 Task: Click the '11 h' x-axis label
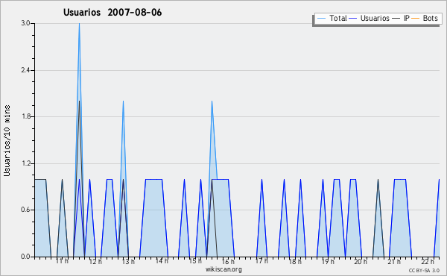click(62, 261)
